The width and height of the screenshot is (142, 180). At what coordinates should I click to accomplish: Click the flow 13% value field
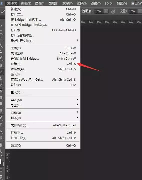(x=133, y=11)
